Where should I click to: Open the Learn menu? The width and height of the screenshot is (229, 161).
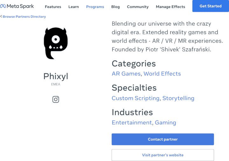[x=73, y=7]
